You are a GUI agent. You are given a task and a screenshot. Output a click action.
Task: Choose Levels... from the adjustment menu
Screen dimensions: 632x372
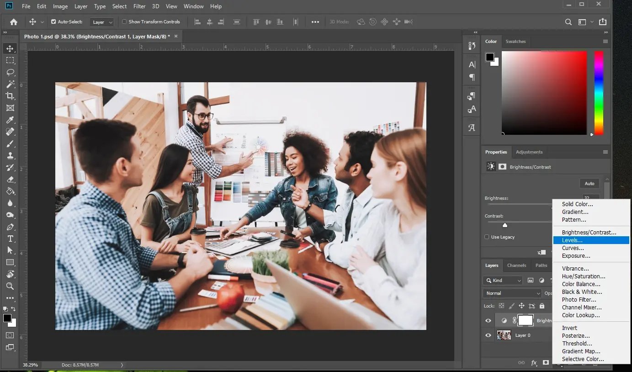click(591, 240)
